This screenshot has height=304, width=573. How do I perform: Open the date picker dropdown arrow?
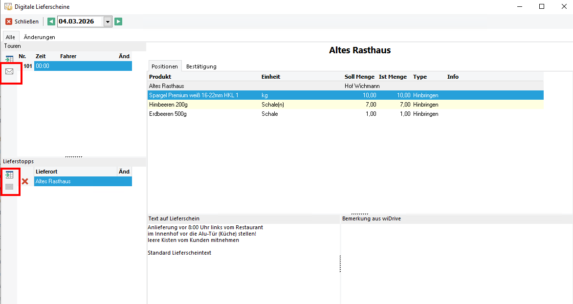pyautogui.click(x=108, y=22)
